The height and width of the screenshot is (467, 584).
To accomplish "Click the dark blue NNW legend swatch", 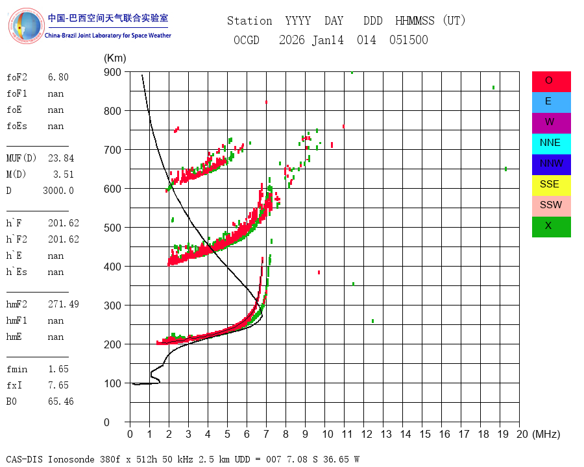I will [x=551, y=165].
